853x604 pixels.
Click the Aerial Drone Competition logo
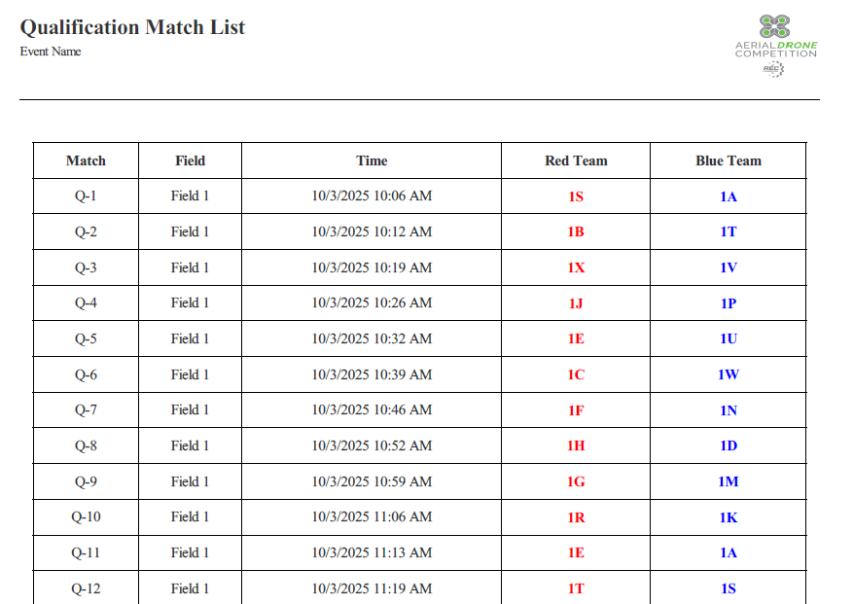pyautogui.click(x=776, y=46)
